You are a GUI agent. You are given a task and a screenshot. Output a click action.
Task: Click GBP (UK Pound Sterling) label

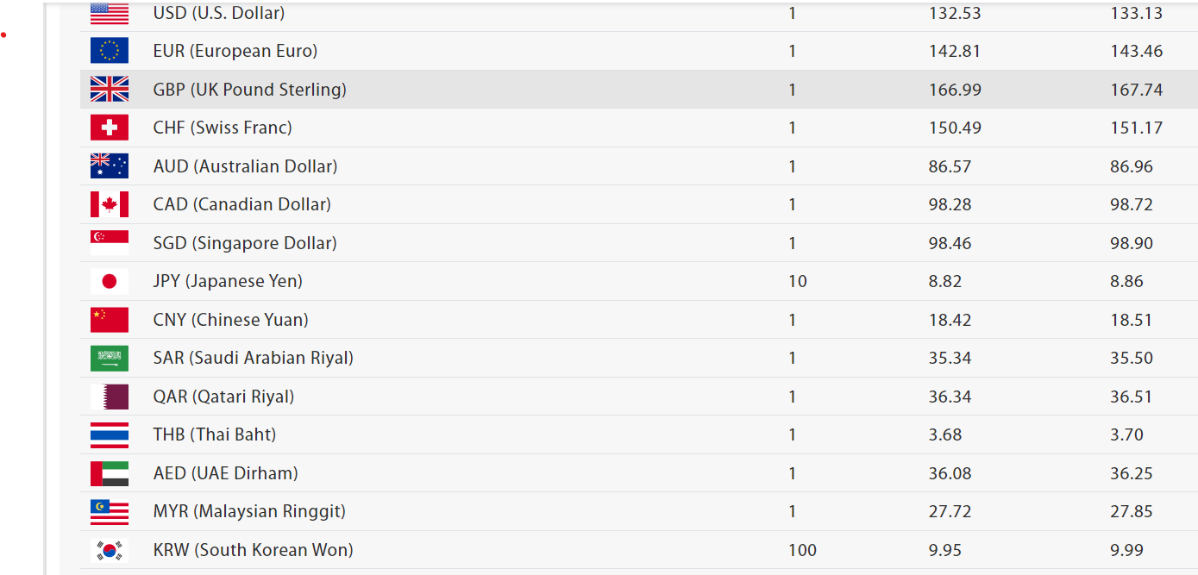[250, 90]
